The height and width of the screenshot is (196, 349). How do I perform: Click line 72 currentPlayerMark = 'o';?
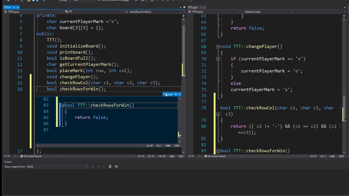coord(272,71)
